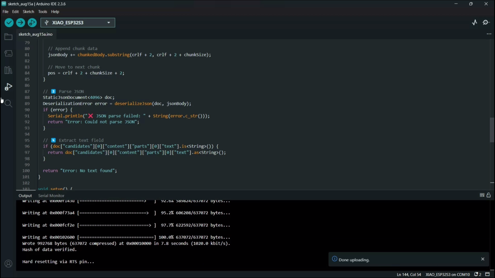Open the Serial Monitor magnifier icon
Viewport: 495px width, 278px height.
click(486, 23)
